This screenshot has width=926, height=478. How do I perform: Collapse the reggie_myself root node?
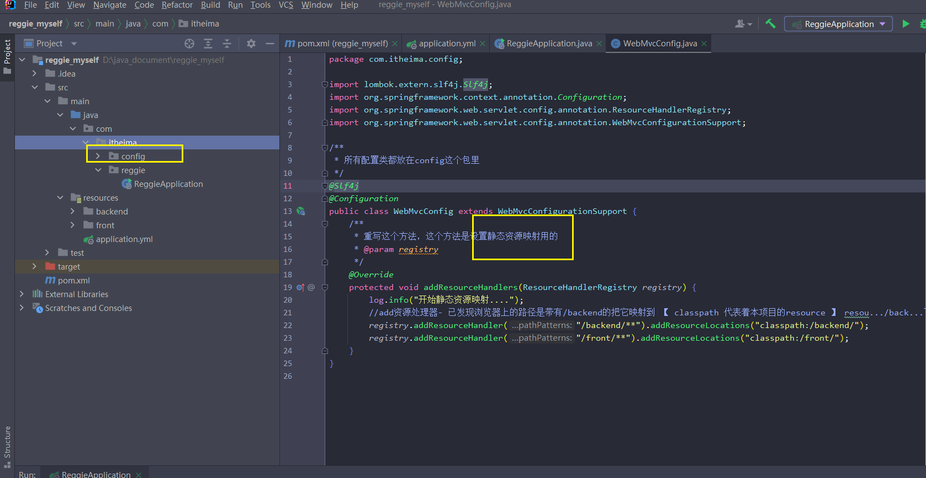click(22, 60)
